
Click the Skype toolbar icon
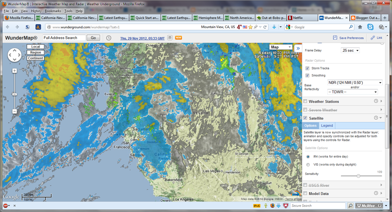pos(370,27)
